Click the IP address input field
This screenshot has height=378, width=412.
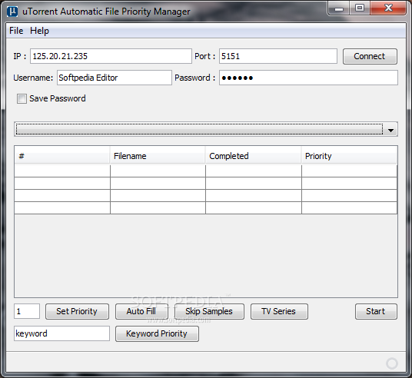pos(111,56)
